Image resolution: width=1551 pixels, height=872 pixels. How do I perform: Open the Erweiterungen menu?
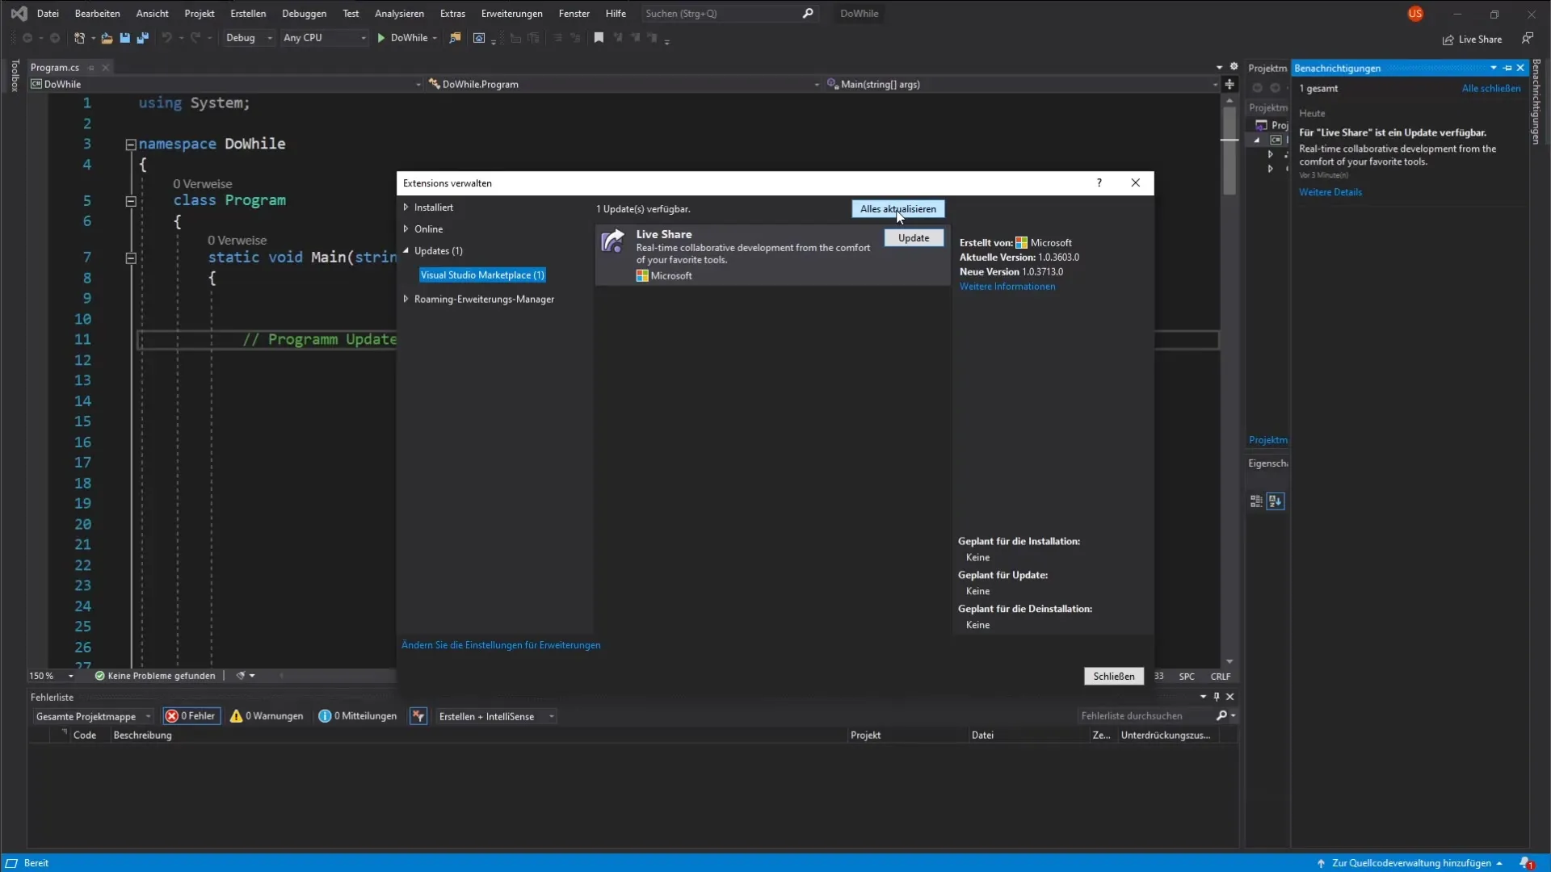click(511, 14)
